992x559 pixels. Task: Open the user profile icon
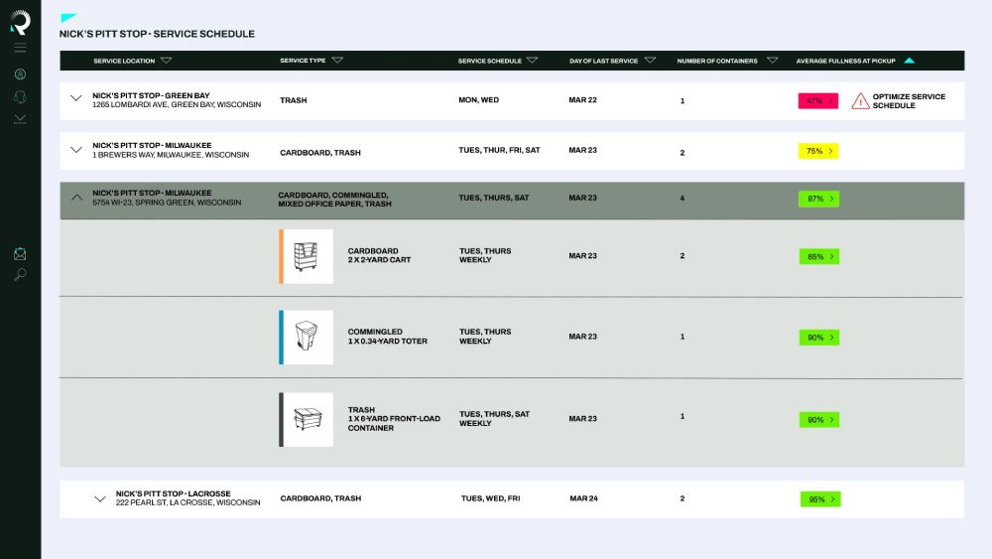pyautogui.click(x=20, y=74)
